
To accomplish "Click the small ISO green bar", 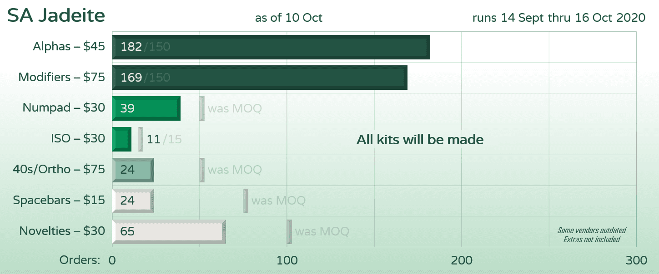I will point(121,139).
